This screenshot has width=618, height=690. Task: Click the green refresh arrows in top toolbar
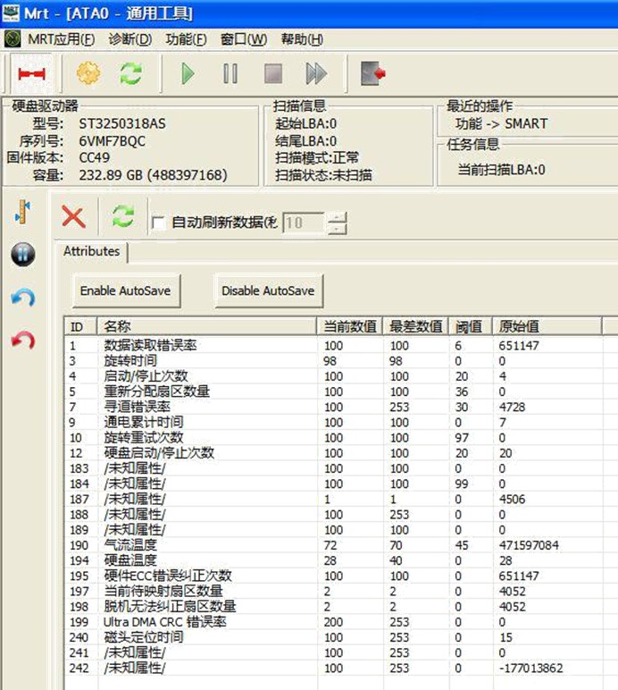click(131, 73)
